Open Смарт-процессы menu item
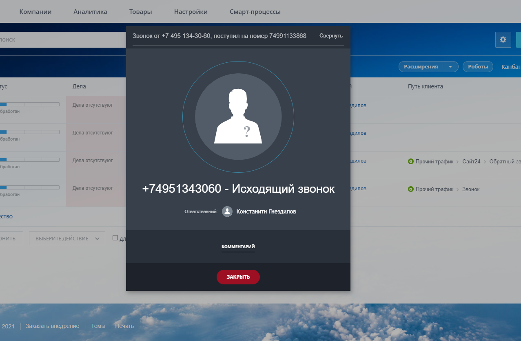Image resolution: width=521 pixels, height=341 pixels. point(255,12)
